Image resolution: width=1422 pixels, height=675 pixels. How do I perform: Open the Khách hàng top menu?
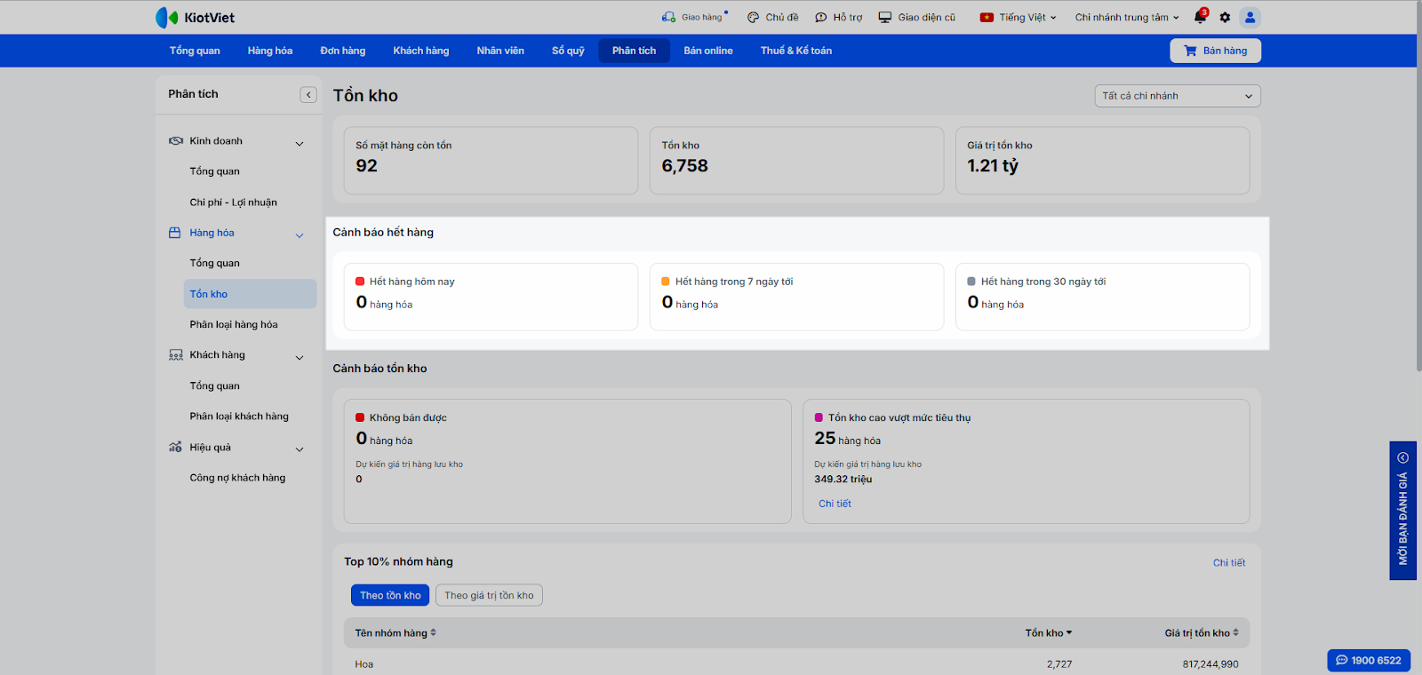point(421,51)
